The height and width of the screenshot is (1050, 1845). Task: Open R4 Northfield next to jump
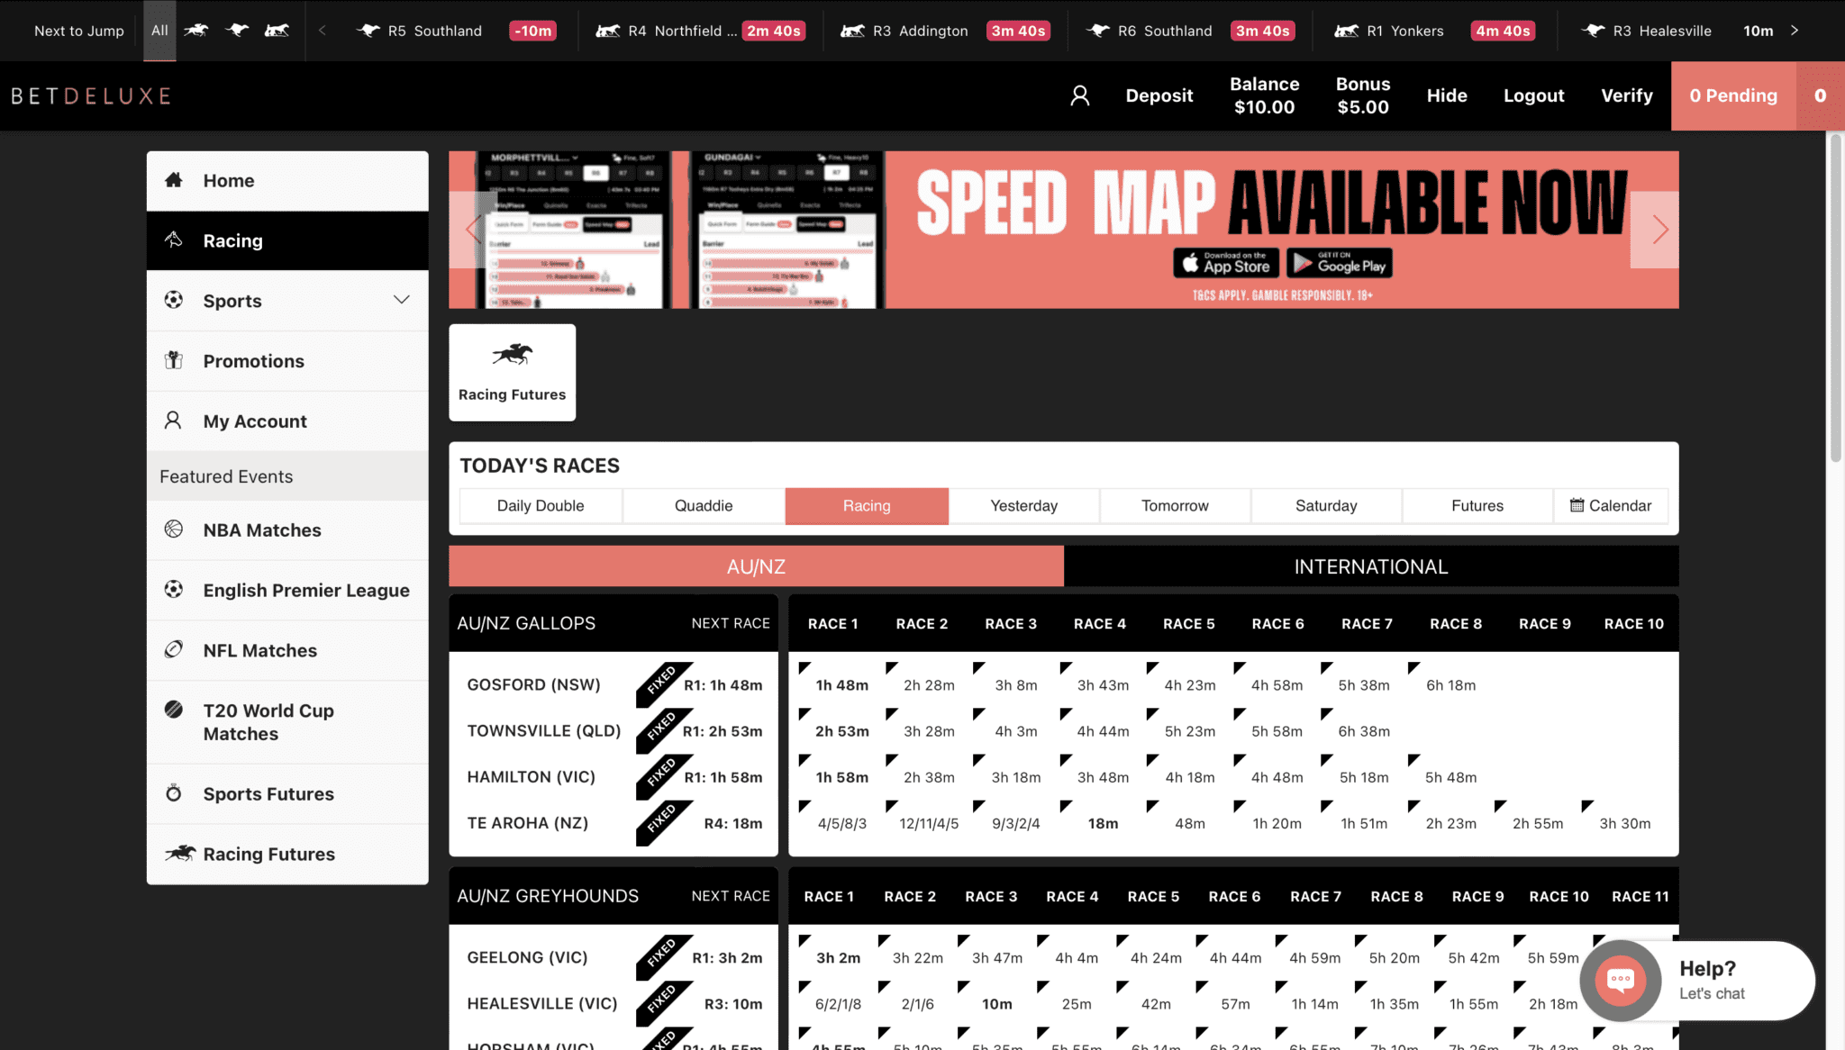(x=700, y=31)
